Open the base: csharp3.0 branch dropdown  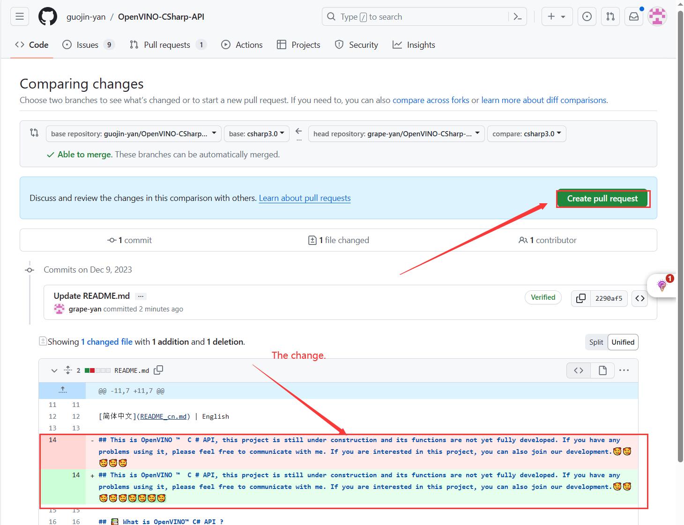[x=256, y=133]
